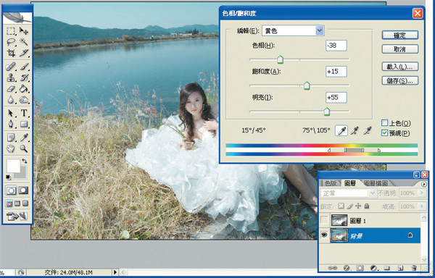The width and height of the screenshot is (435, 278).
Task: Reset to default black and white colors
Action: coord(9,177)
